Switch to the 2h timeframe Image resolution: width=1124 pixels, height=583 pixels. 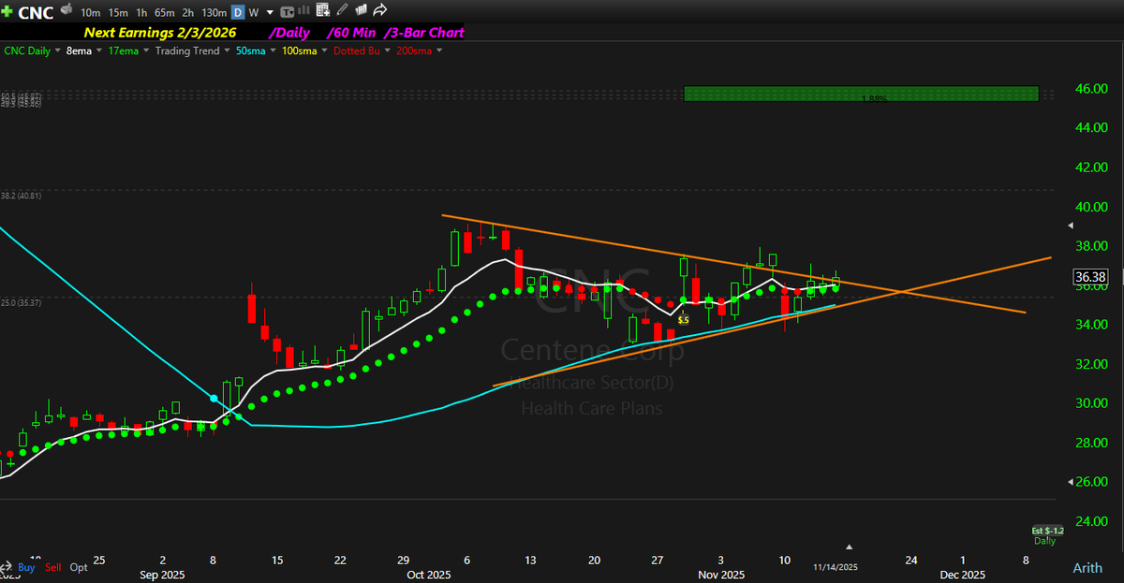[x=187, y=12]
